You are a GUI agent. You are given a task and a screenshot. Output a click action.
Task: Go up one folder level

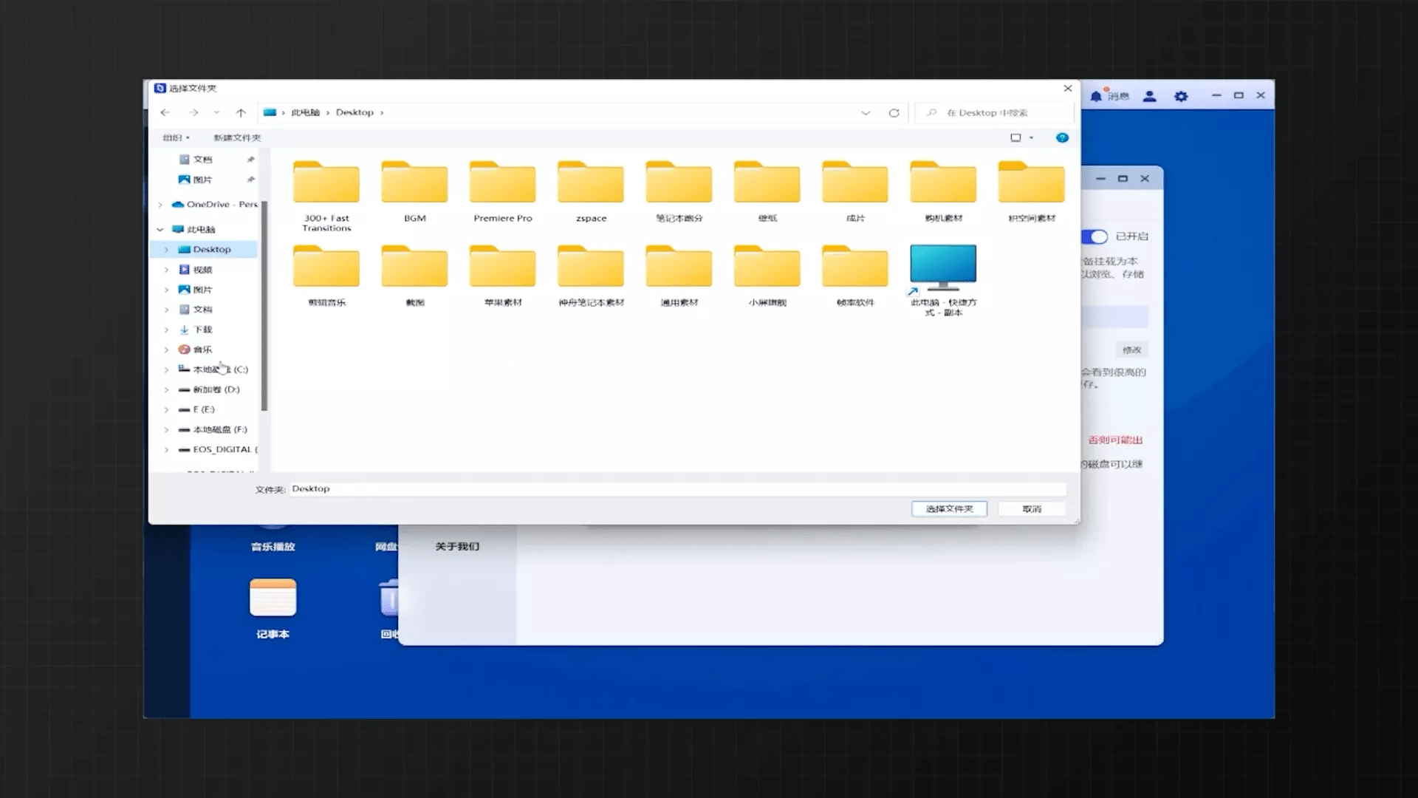pos(241,112)
